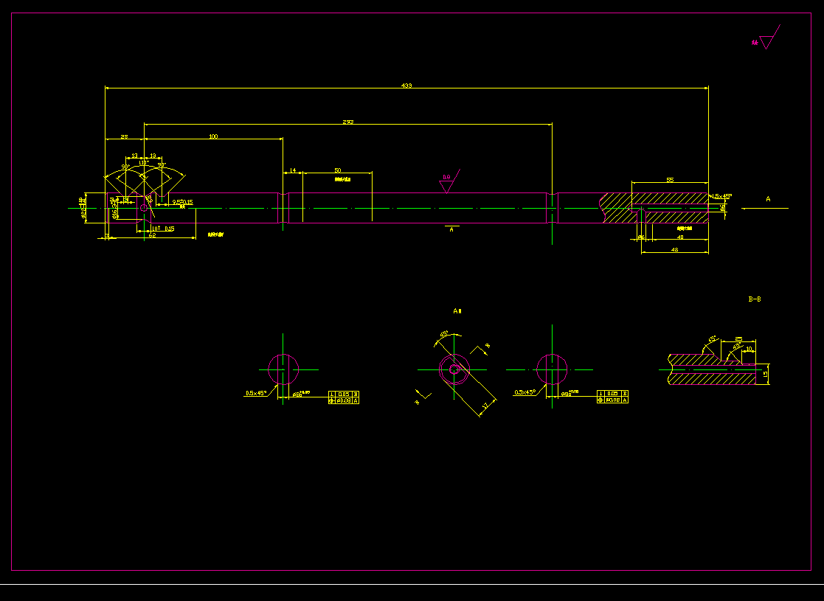Click the 10 dimension in section B-B
The image size is (824, 601).
pyautogui.click(x=749, y=349)
